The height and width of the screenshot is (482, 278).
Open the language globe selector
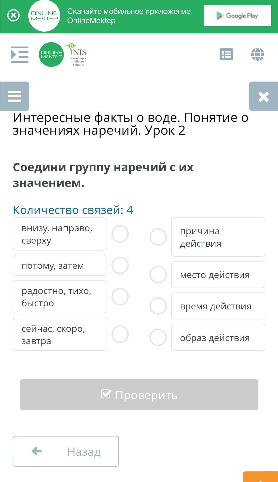[257, 55]
